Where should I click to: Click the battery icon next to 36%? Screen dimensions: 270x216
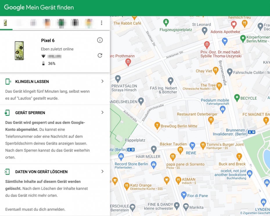coord(43,63)
